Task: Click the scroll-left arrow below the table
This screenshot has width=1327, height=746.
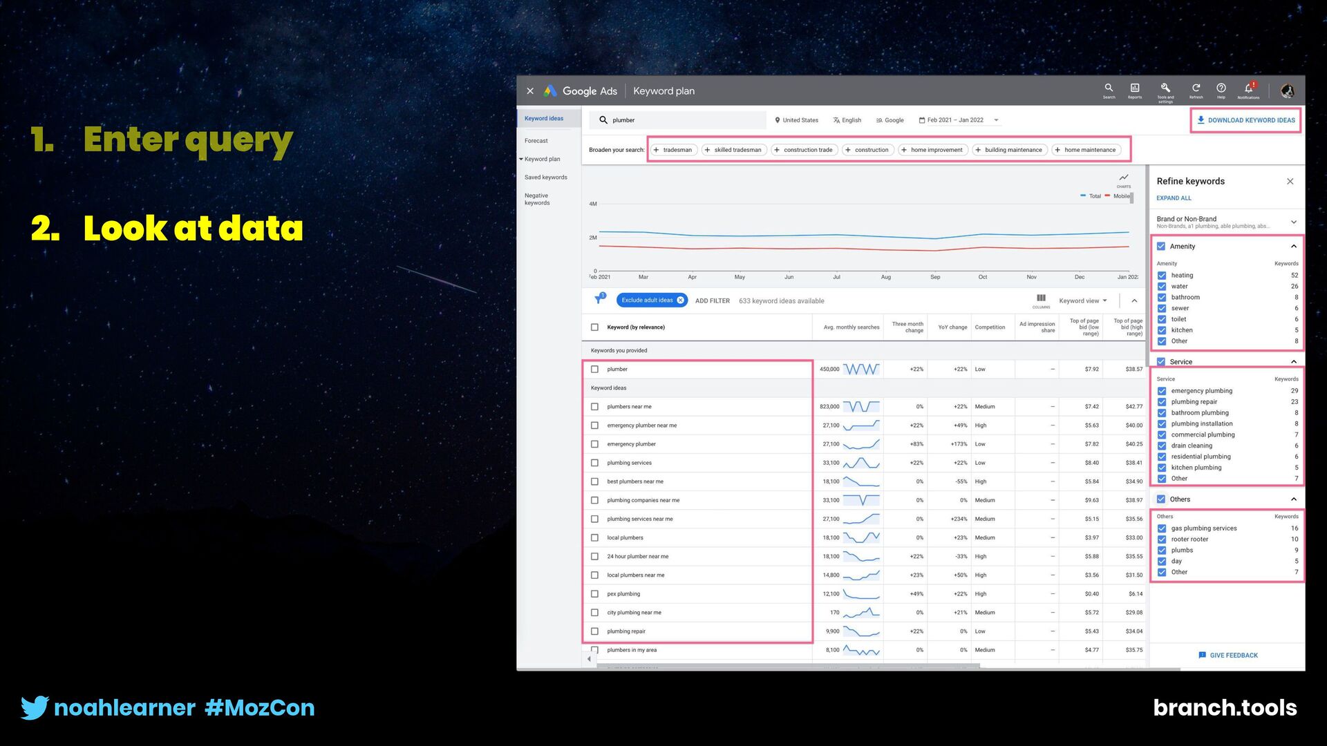Action: click(589, 659)
